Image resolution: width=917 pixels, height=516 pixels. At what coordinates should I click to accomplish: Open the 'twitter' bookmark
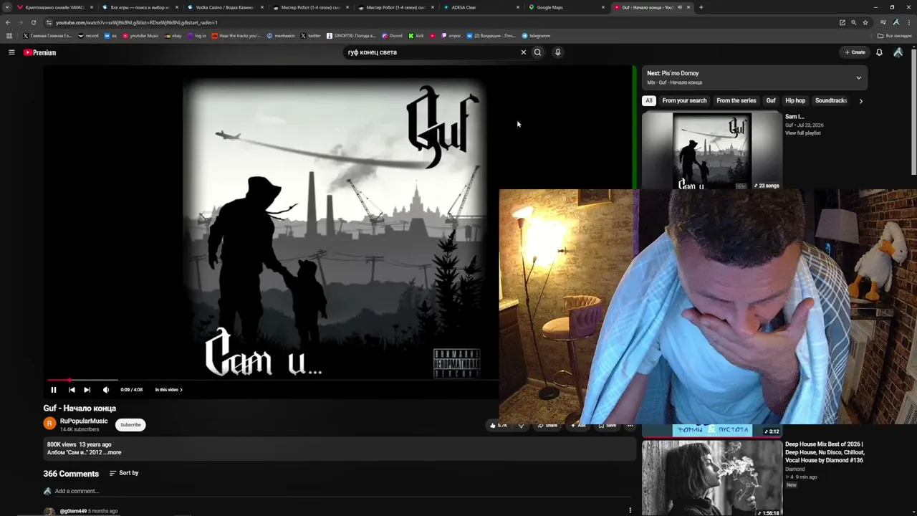pos(311,36)
